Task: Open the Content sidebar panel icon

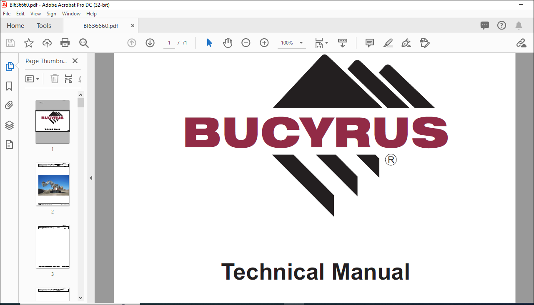Action: point(9,145)
